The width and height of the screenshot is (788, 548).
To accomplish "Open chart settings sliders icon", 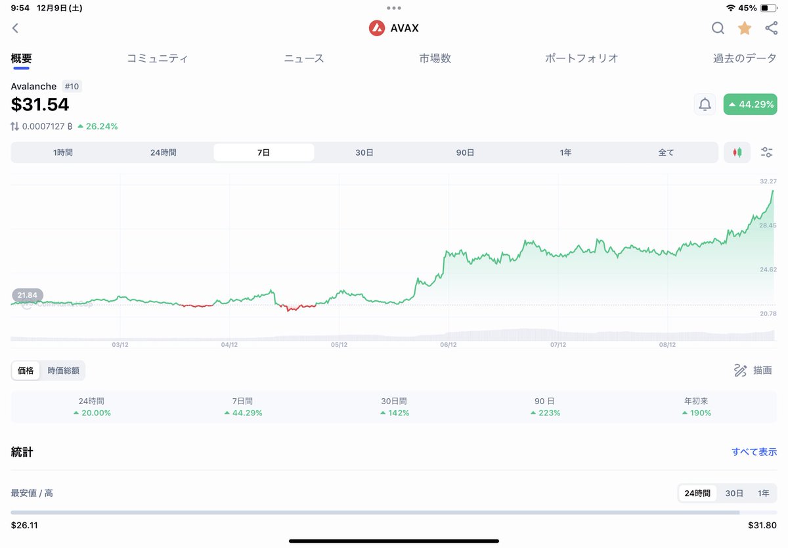I will pos(766,152).
